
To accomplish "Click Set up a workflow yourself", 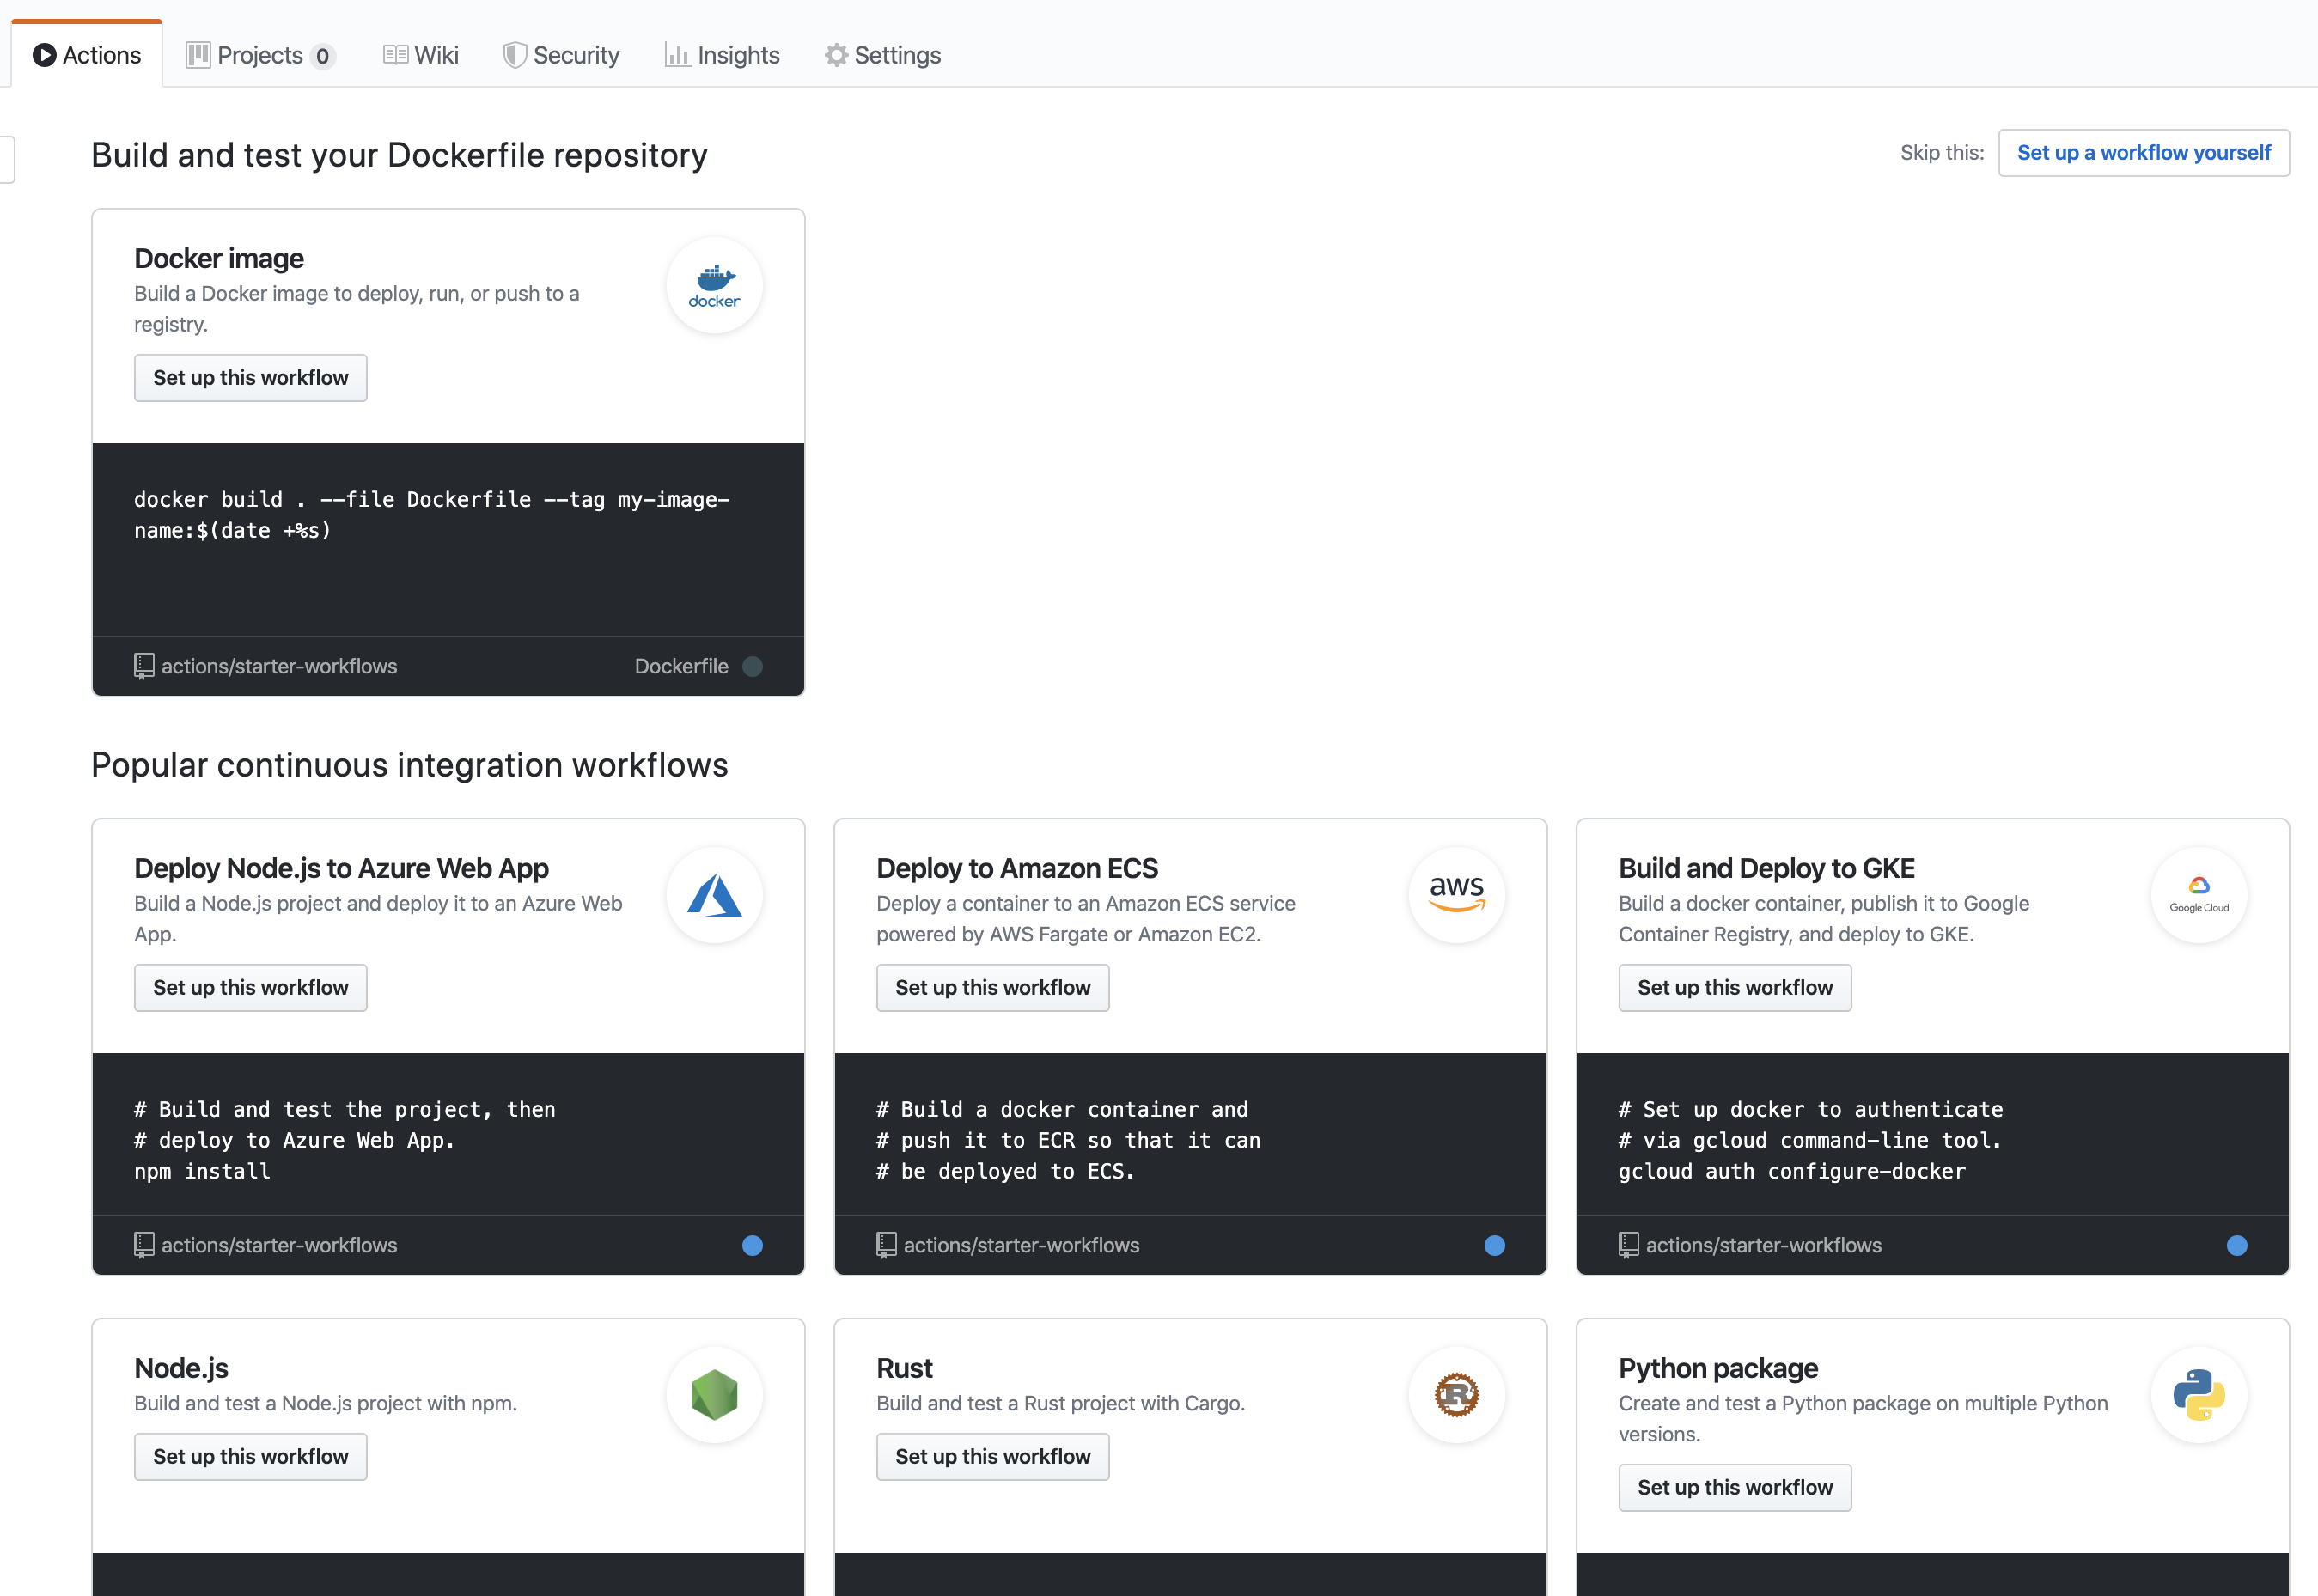I will [x=2143, y=153].
